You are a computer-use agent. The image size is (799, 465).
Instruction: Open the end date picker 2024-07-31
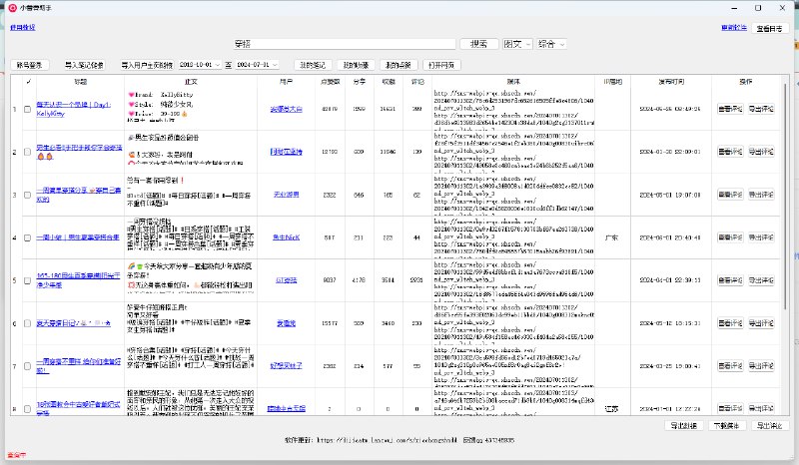click(257, 65)
